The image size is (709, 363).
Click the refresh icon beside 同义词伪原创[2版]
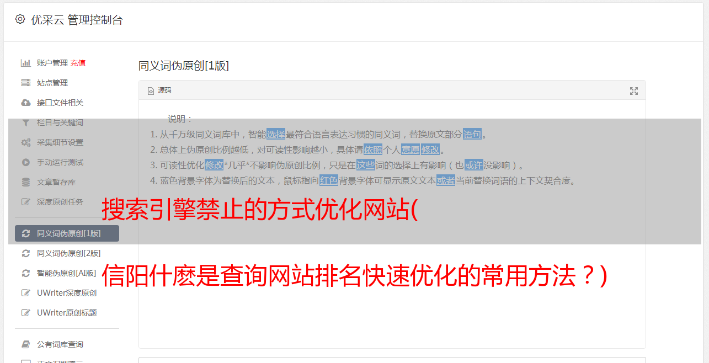point(25,253)
